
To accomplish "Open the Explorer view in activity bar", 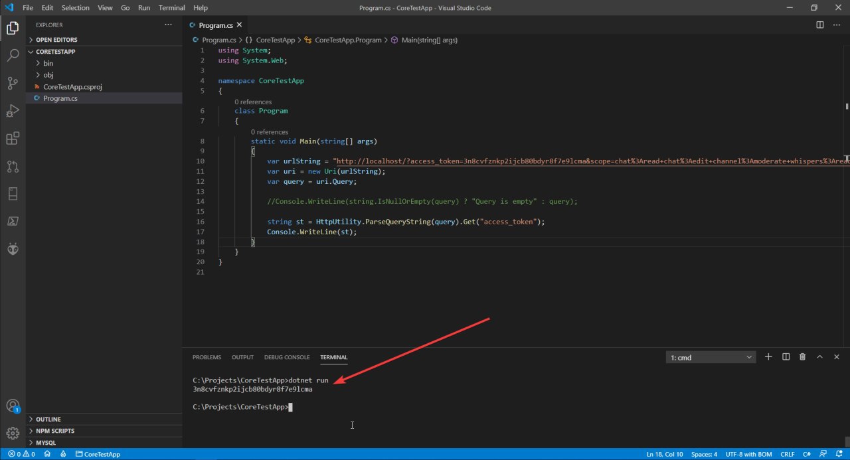I will (13, 28).
